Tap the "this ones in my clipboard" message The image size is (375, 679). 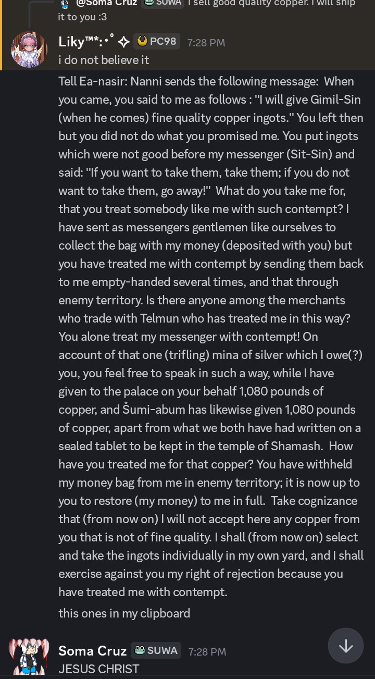click(x=124, y=613)
